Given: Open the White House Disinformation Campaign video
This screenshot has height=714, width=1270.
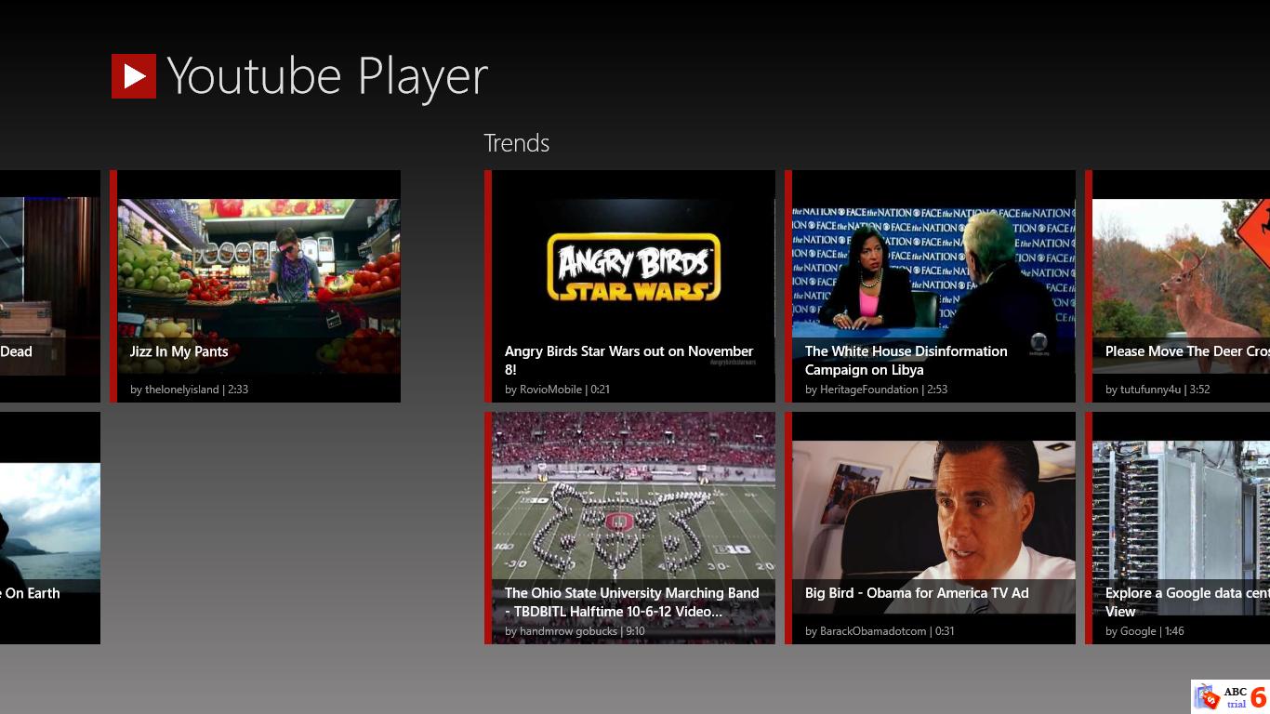Looking at the screenshot, I should click(930, 286).
